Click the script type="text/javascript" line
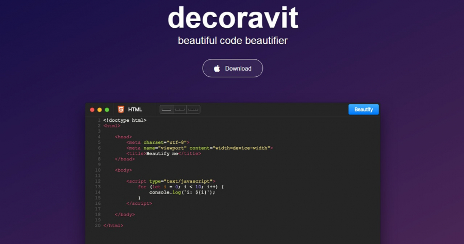This screenshot has height=244, width=464. [171, 181]
